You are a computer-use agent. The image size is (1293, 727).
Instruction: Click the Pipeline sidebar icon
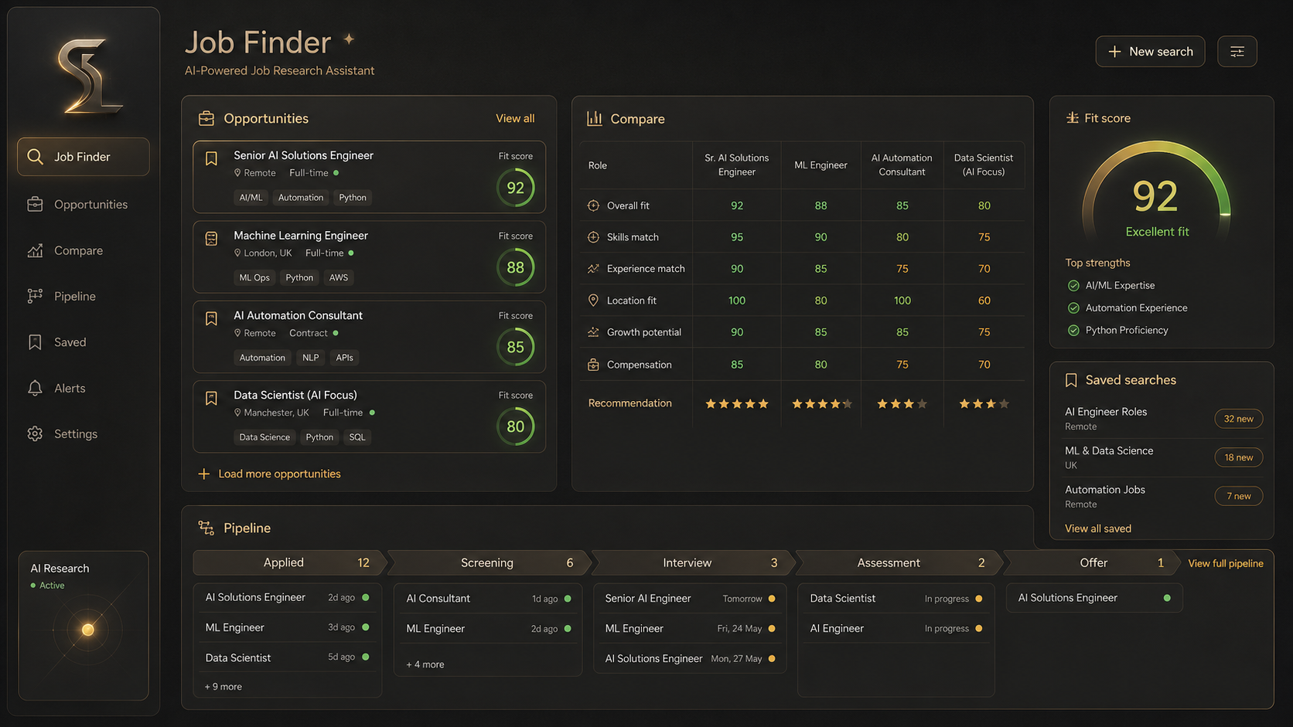tap(35, 296)
